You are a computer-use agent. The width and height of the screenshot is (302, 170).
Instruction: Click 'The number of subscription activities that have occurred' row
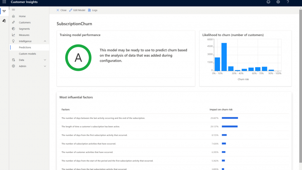click(x=174, y=144)
